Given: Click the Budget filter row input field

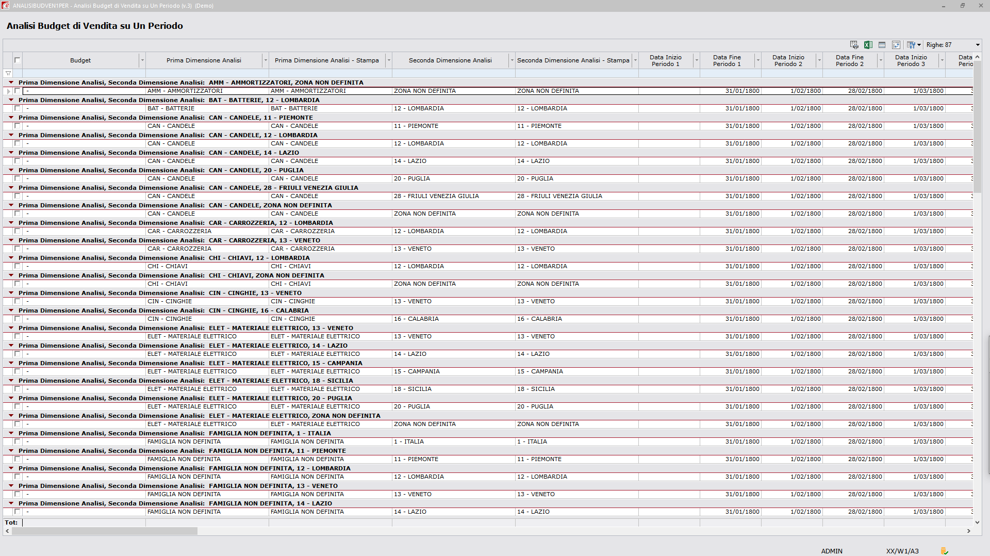Looking at the screenshot, I should pos(84,73).
